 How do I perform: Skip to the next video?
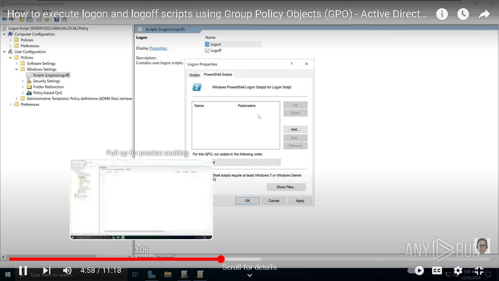tap(47, 270)
